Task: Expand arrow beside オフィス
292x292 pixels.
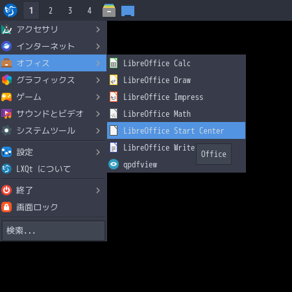Action: tap(98, 63)
